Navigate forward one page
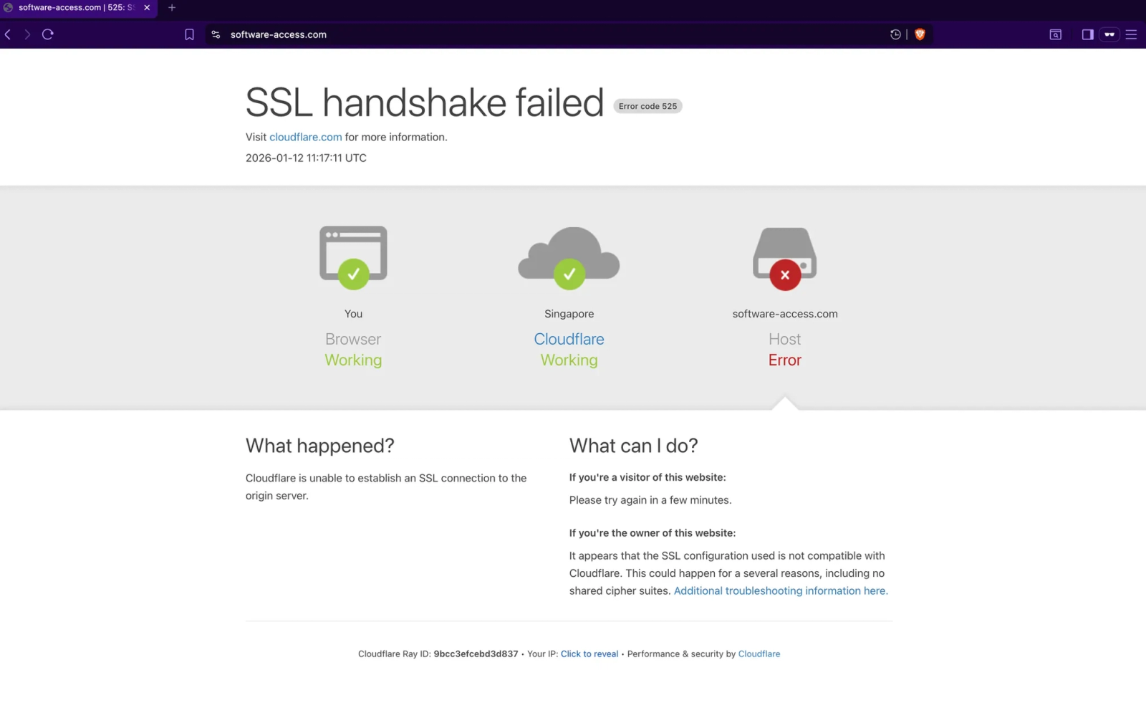Viewport: 1146px width, 718px height. [x=27, y=34]
